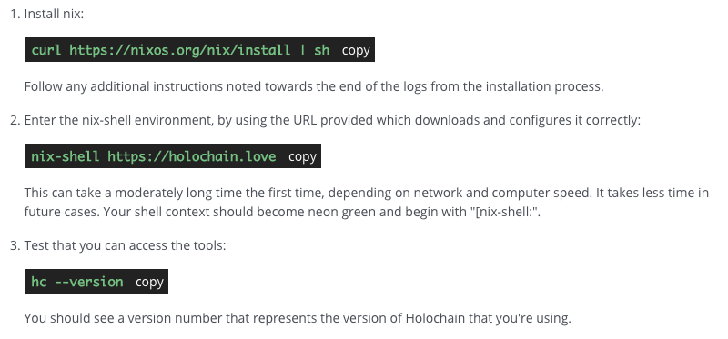728x339 pixels.
Task: Click the "You should see a version number" sentence
Action: pyautogui.click(x=298, y=319)
